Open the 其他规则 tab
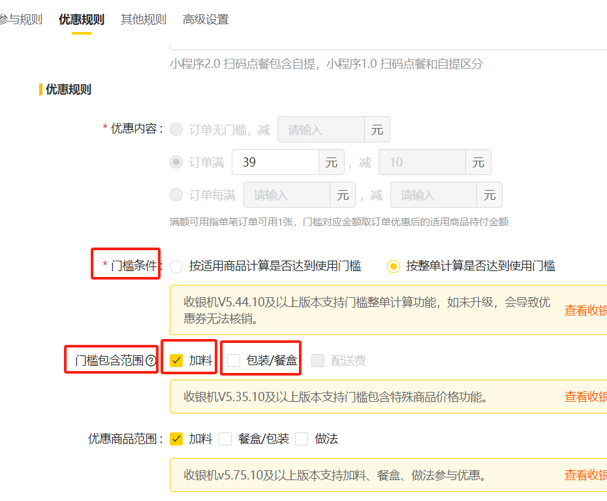This screenshot has height=501, width=607. 143,20
